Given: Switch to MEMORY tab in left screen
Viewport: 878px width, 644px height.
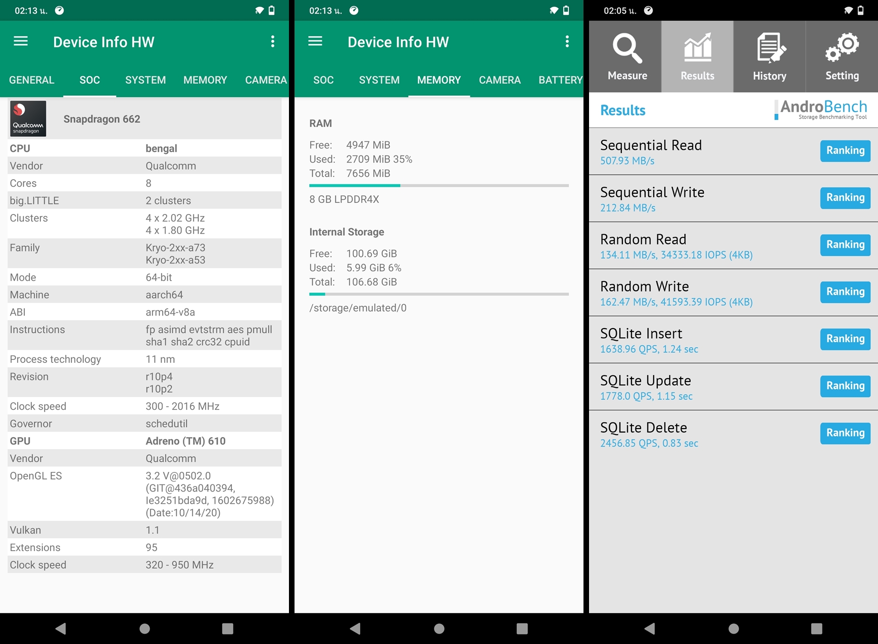Looking at the screenshot, I should [205, 80].
